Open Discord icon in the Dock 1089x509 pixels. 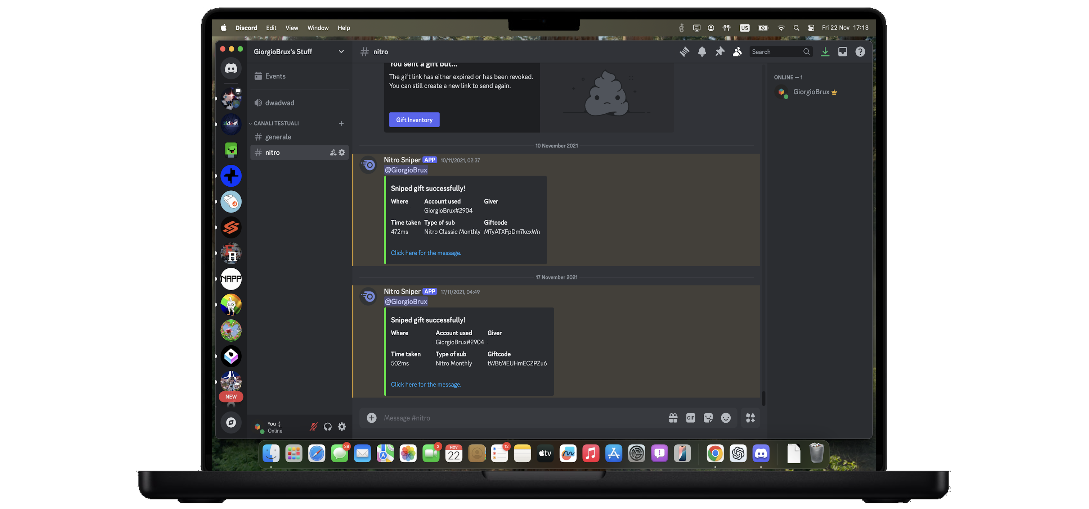click(x=761, y=454)
